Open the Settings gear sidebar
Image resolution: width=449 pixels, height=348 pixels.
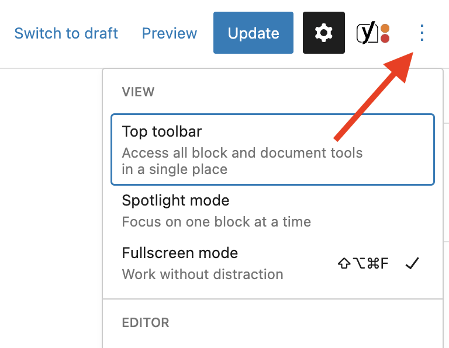coord(323,33)
